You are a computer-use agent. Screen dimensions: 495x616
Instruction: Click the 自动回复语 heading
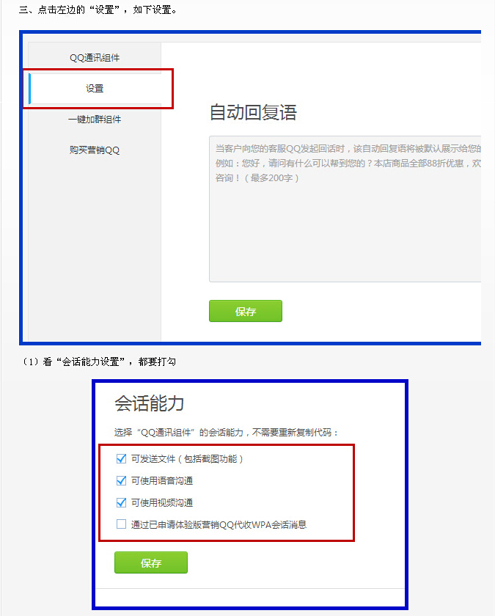tap(253, 112)
